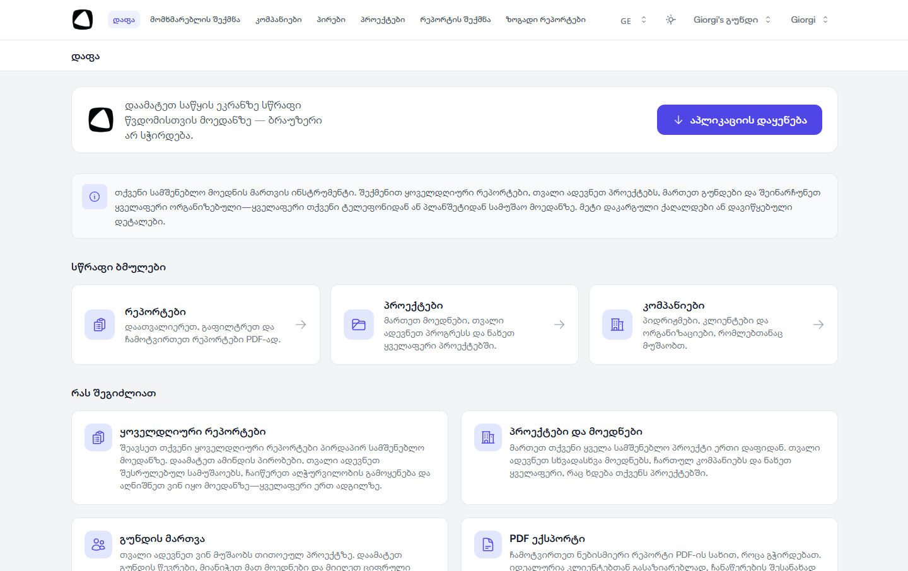This screenshot has height=571, width=908.
Task: Switch to the კომპანიები nav item
Action: pos(279,20)
